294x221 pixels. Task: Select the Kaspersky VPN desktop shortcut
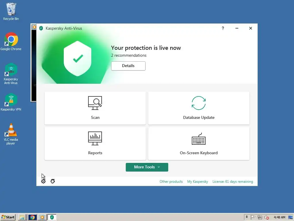tap(11, 102)
